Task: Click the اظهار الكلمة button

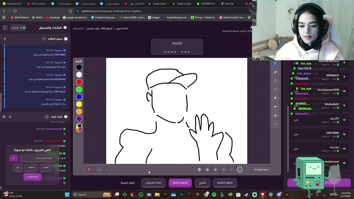Action: (225, 183)
